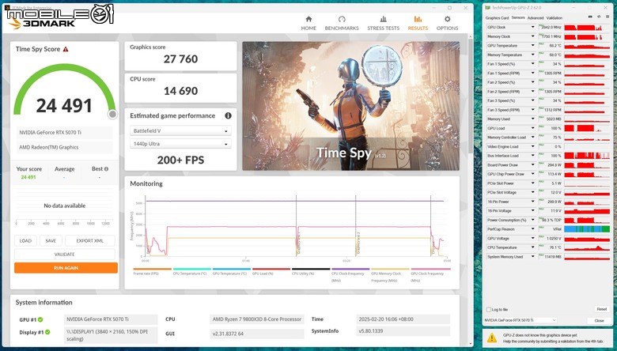Click the Time Spy preview image
This screenshot has width=617, height=351.
pyautogui.click(x=350, y=106)
